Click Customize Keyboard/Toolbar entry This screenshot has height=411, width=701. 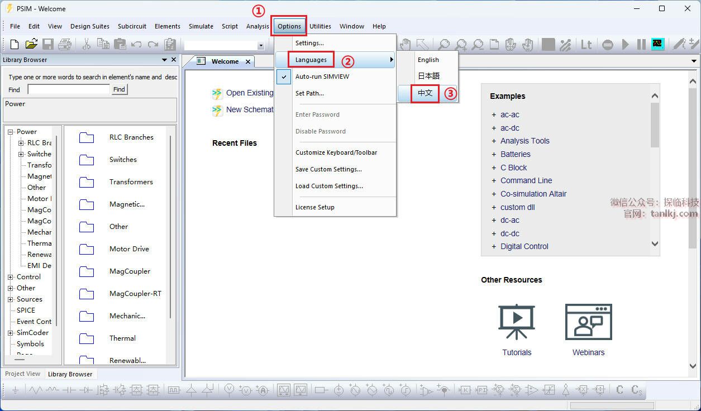(x=335, y=152)
